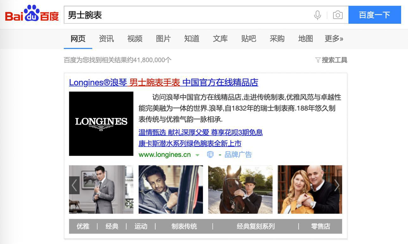The height and width of the screenshot is (244, 408).
Task: Activate voice search microphone icon
Action: tap(318, 15)
